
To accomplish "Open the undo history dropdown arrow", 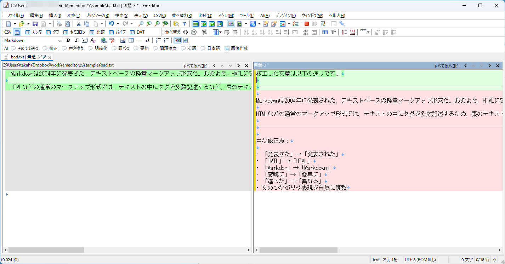I will pos(118,23).
